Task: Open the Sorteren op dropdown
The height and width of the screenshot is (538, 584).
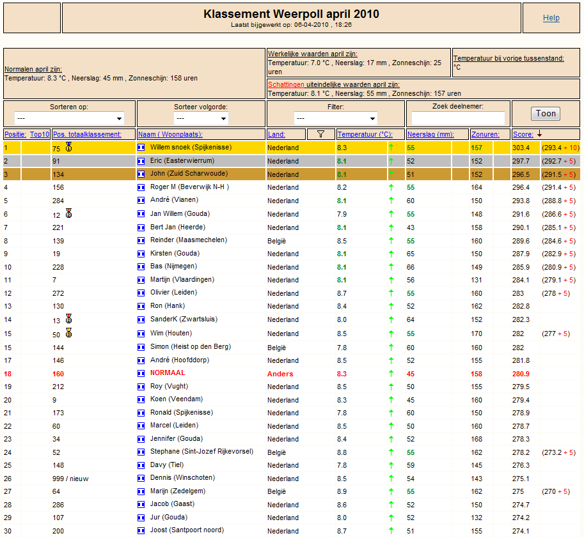Action: 69,118
